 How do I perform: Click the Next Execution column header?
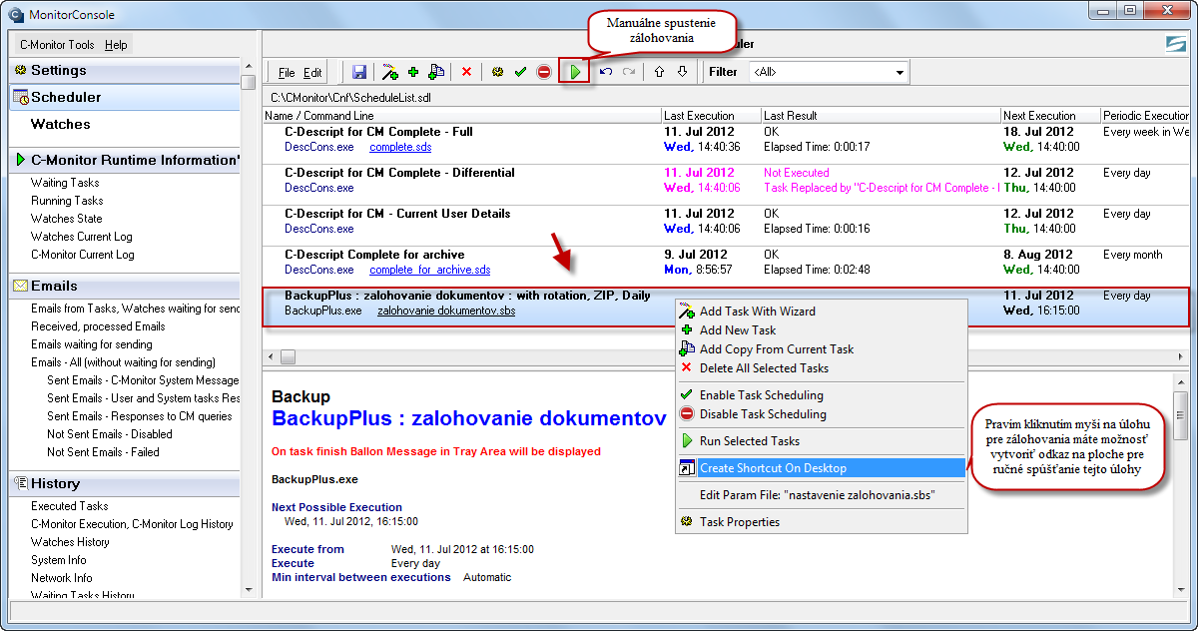[1050, 116]
